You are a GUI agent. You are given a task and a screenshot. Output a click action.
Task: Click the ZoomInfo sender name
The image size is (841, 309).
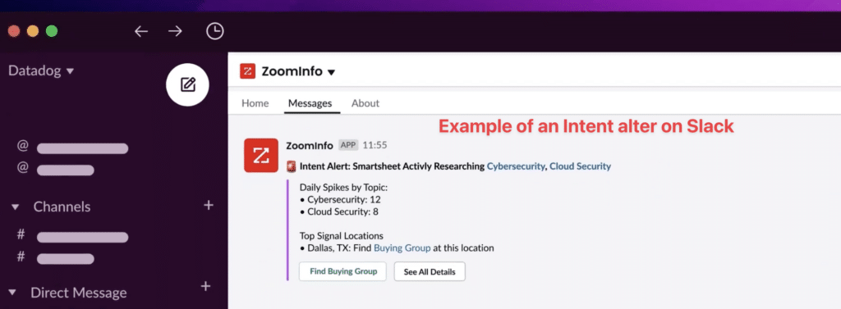coord(310,145)
